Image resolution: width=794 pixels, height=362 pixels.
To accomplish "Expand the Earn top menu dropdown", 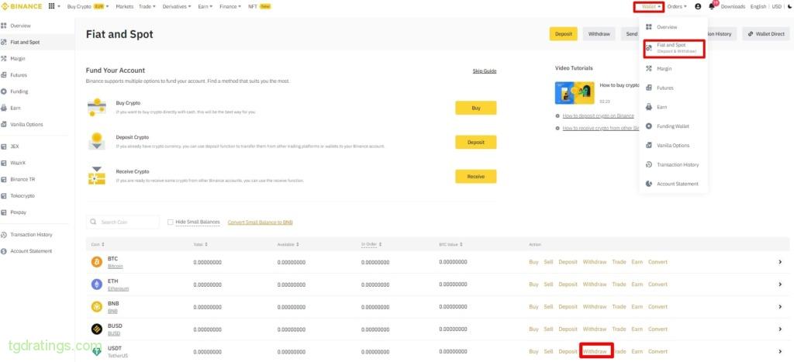I will [x=205, y=6].
